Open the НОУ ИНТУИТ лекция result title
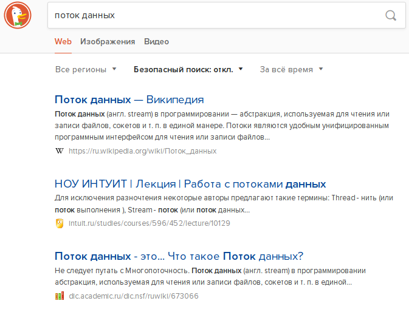 point(190,184)
